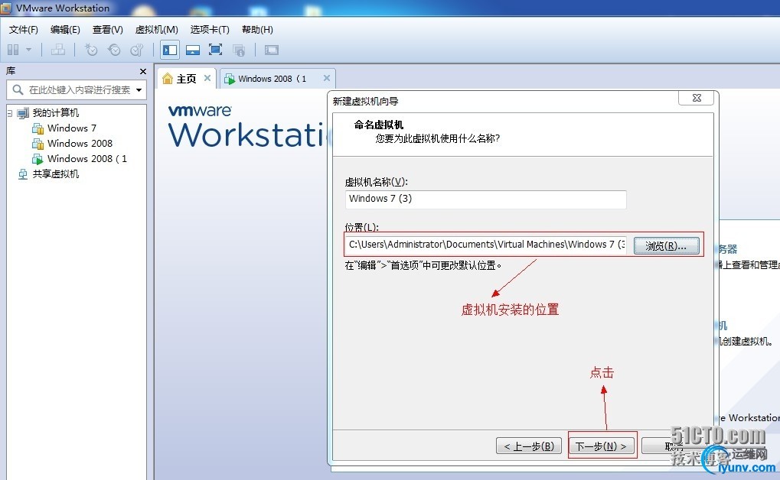Click the suspend/power toolbar icon
780x480 pixels.
14,50
